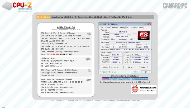Image resolution: width=190 pixels, height=108 pixels.
Task: Click the Core Speed value 5318.0 MHz
Action: click(116, 55)
